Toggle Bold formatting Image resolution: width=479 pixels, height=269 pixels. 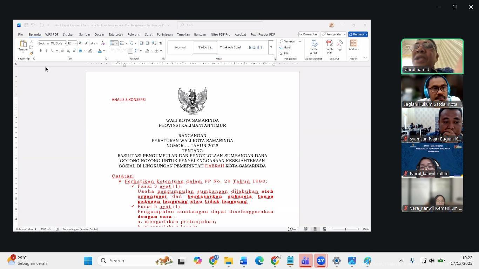tap(41, 51)
